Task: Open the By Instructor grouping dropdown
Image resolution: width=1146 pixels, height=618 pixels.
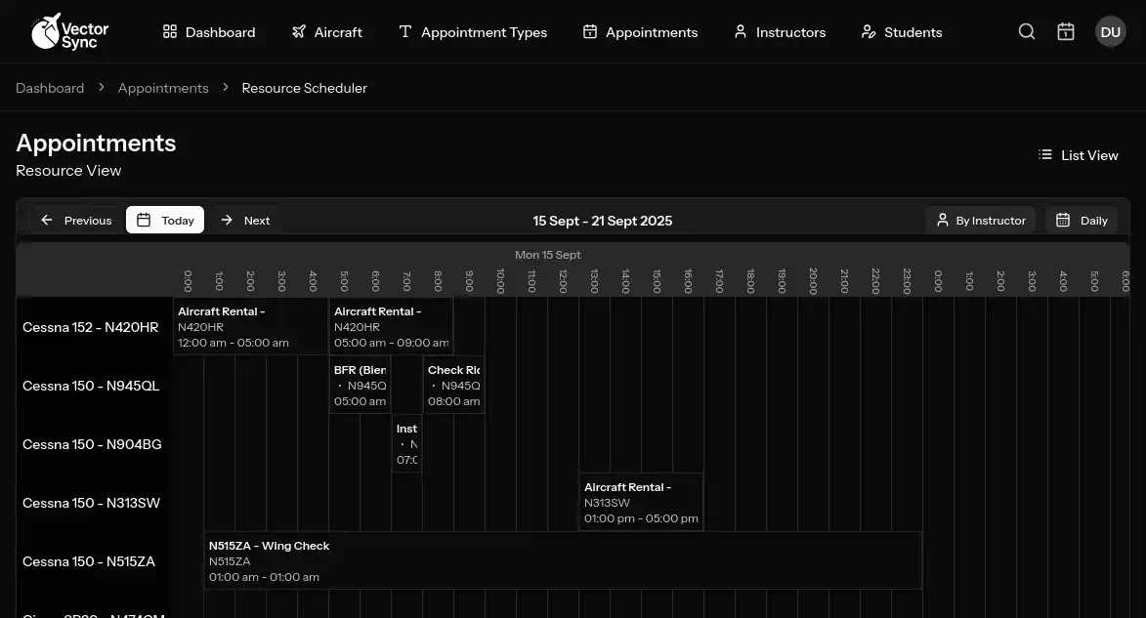Action: [980, 221]
